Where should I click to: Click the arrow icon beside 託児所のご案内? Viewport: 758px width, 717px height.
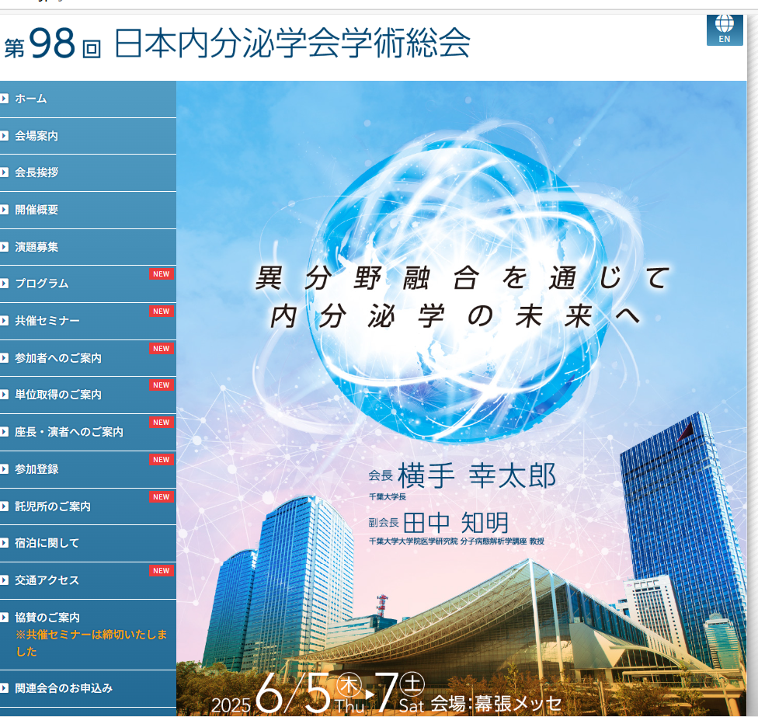coord(5,506)
